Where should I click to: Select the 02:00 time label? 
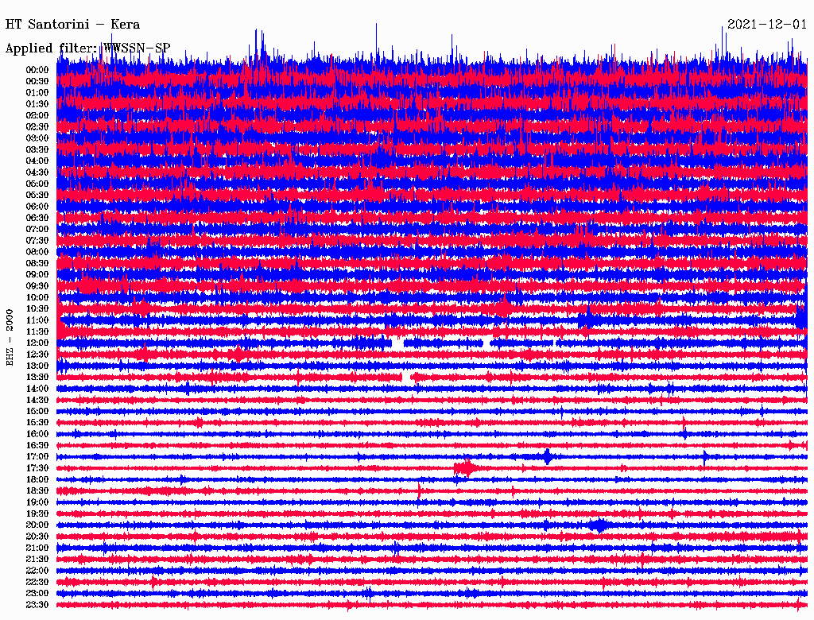37,116
